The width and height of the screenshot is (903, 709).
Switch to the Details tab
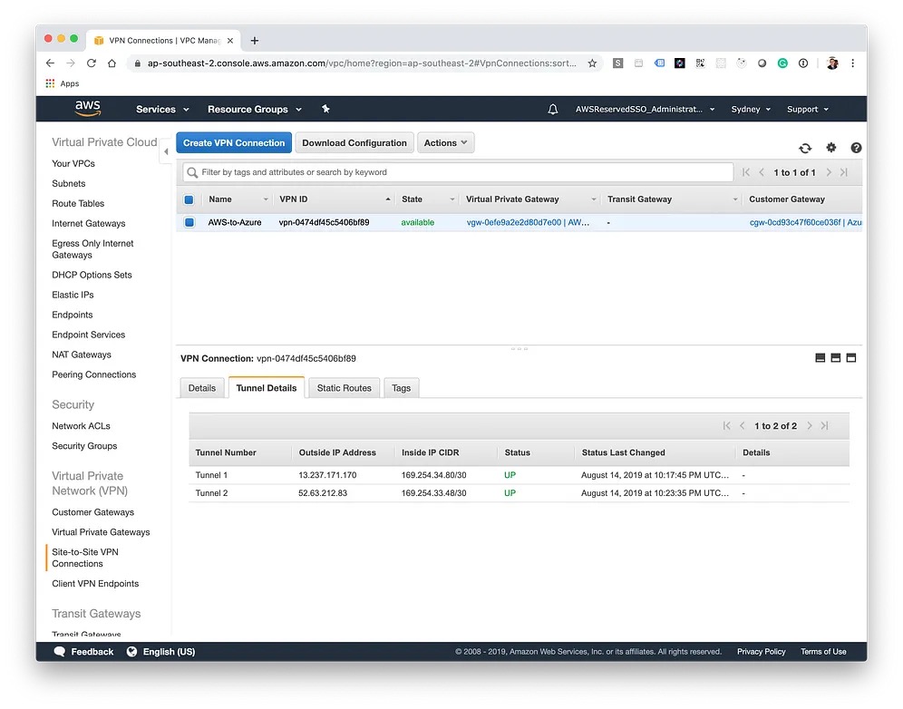[x=201, y=388]
